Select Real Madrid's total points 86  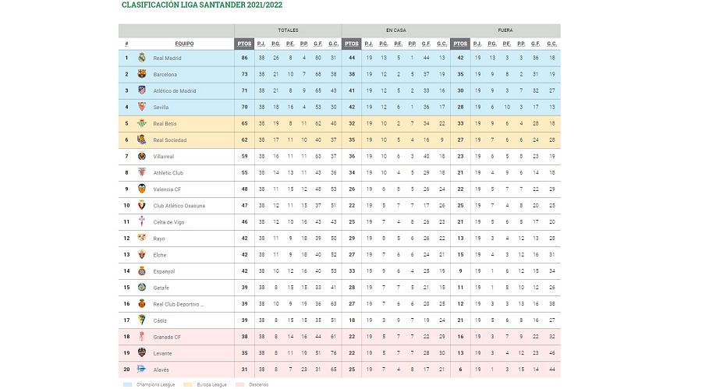tap(244, 58)
